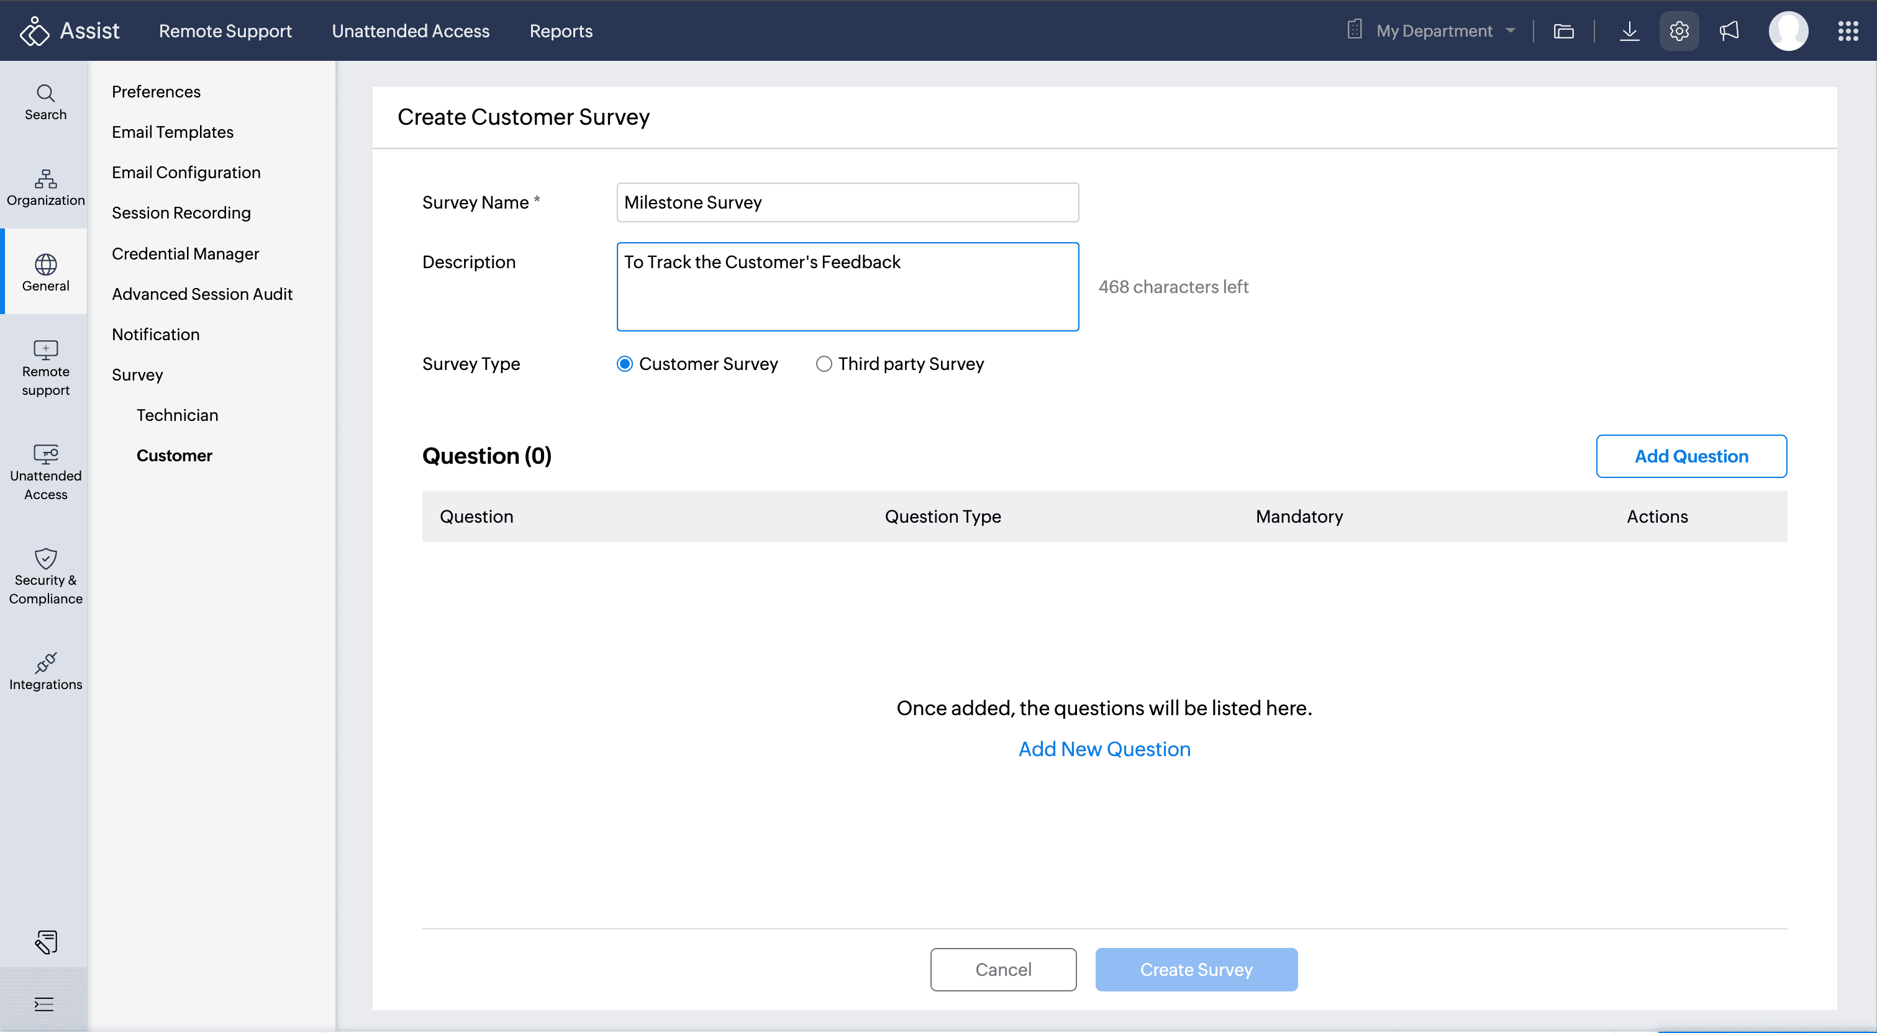Click the Add New Question link
The height and width of the screenshot is (1033, 1877).
[1104, 748]
